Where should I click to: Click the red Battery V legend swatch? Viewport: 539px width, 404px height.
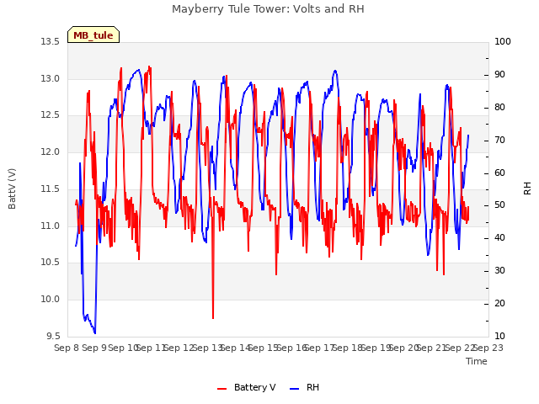pos(222,389)
